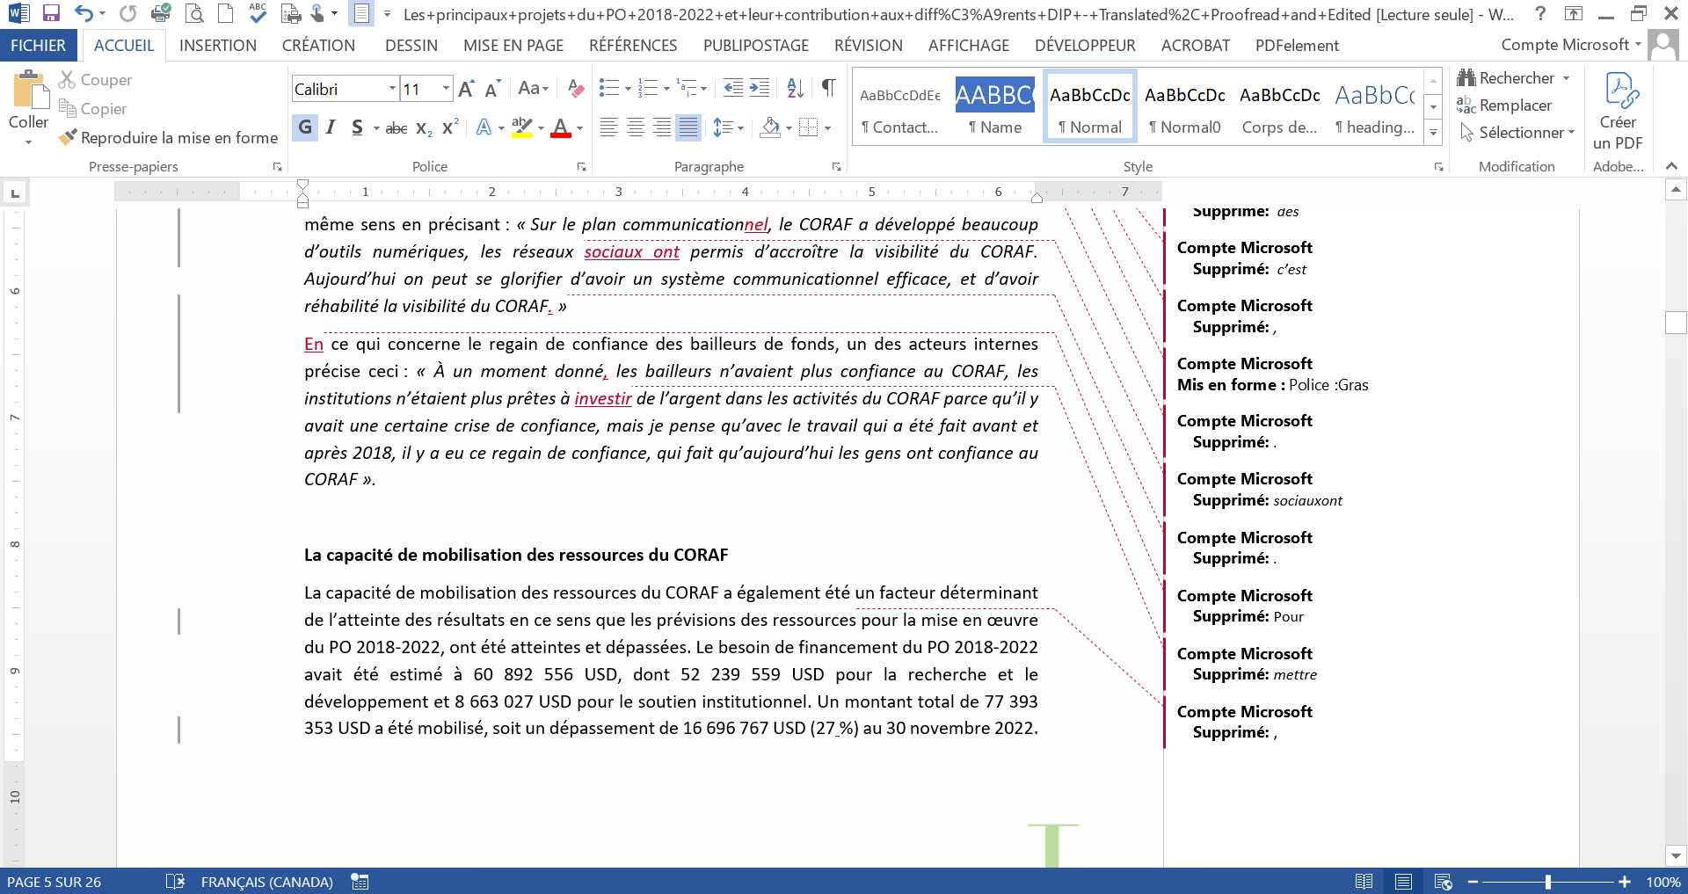Toggle subscript formatting
Screen dimensions: 1688x894
coord(424,128)
